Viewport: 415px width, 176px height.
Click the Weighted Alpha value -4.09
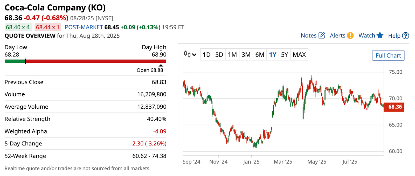coord(160,131)
